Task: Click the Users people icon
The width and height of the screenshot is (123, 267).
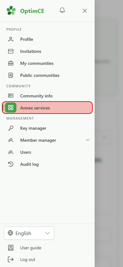Action: 11,152
